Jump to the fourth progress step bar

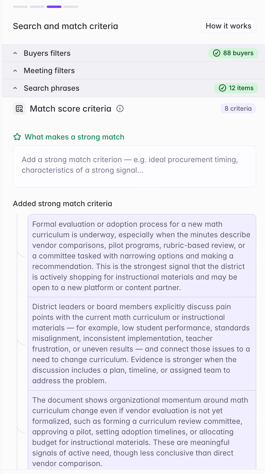coord(71,7)
